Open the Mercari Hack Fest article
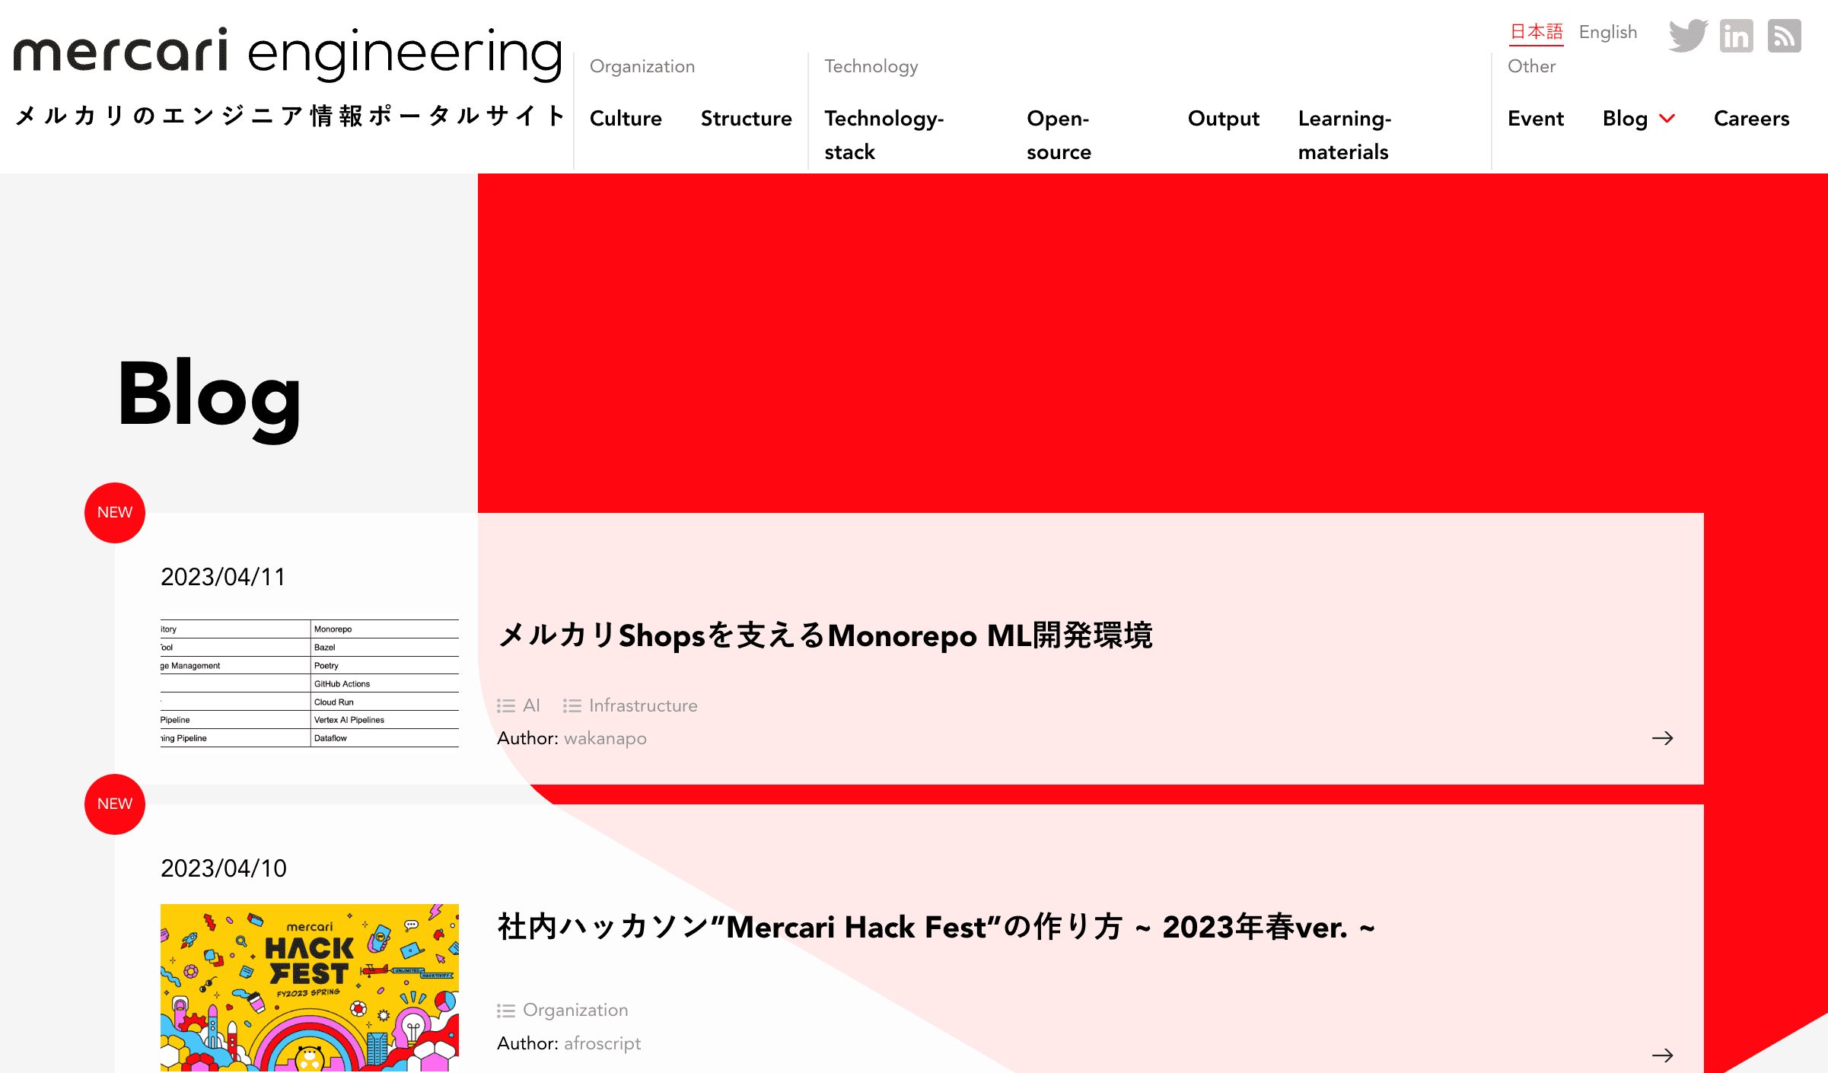Screen dimensions: 1828x1073 tap(932, 926)
